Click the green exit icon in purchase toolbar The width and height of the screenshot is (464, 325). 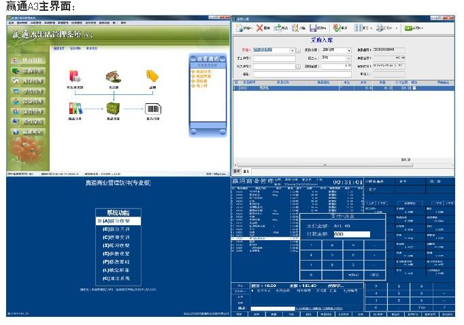tap(408, 28)
